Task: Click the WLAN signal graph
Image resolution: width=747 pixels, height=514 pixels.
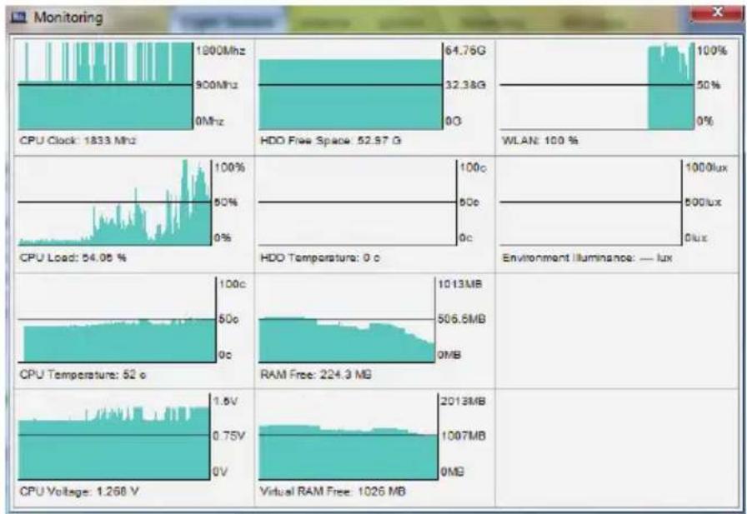Action: 597,86
